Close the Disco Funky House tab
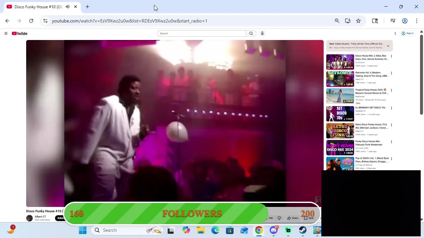This screenshot has height=238, width=424. point(76,7)
